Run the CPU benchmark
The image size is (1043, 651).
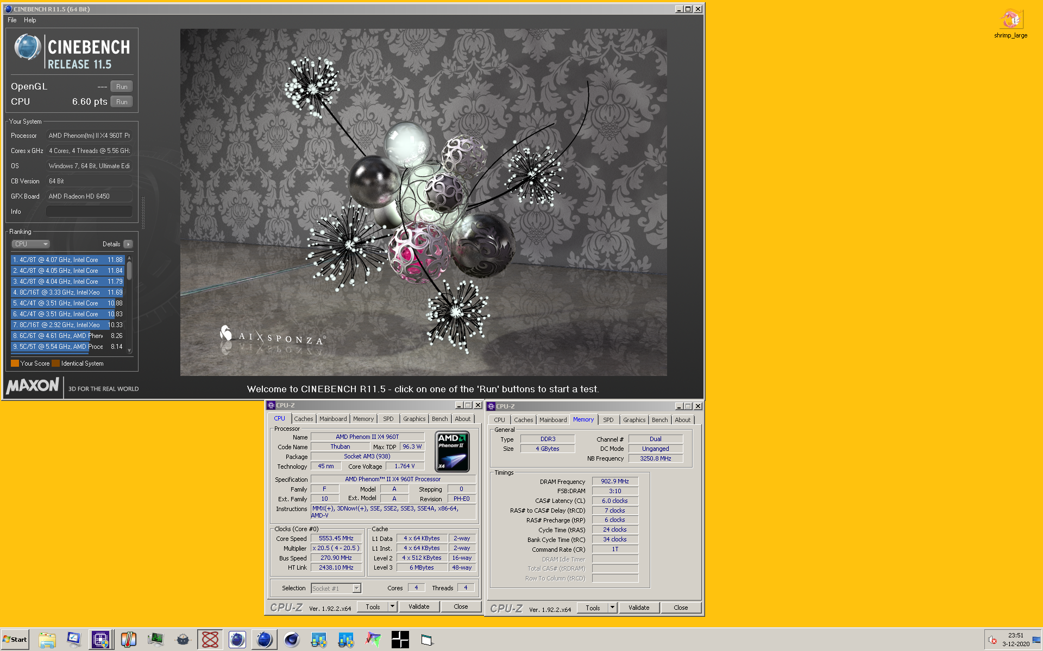[x=122, y=102]
